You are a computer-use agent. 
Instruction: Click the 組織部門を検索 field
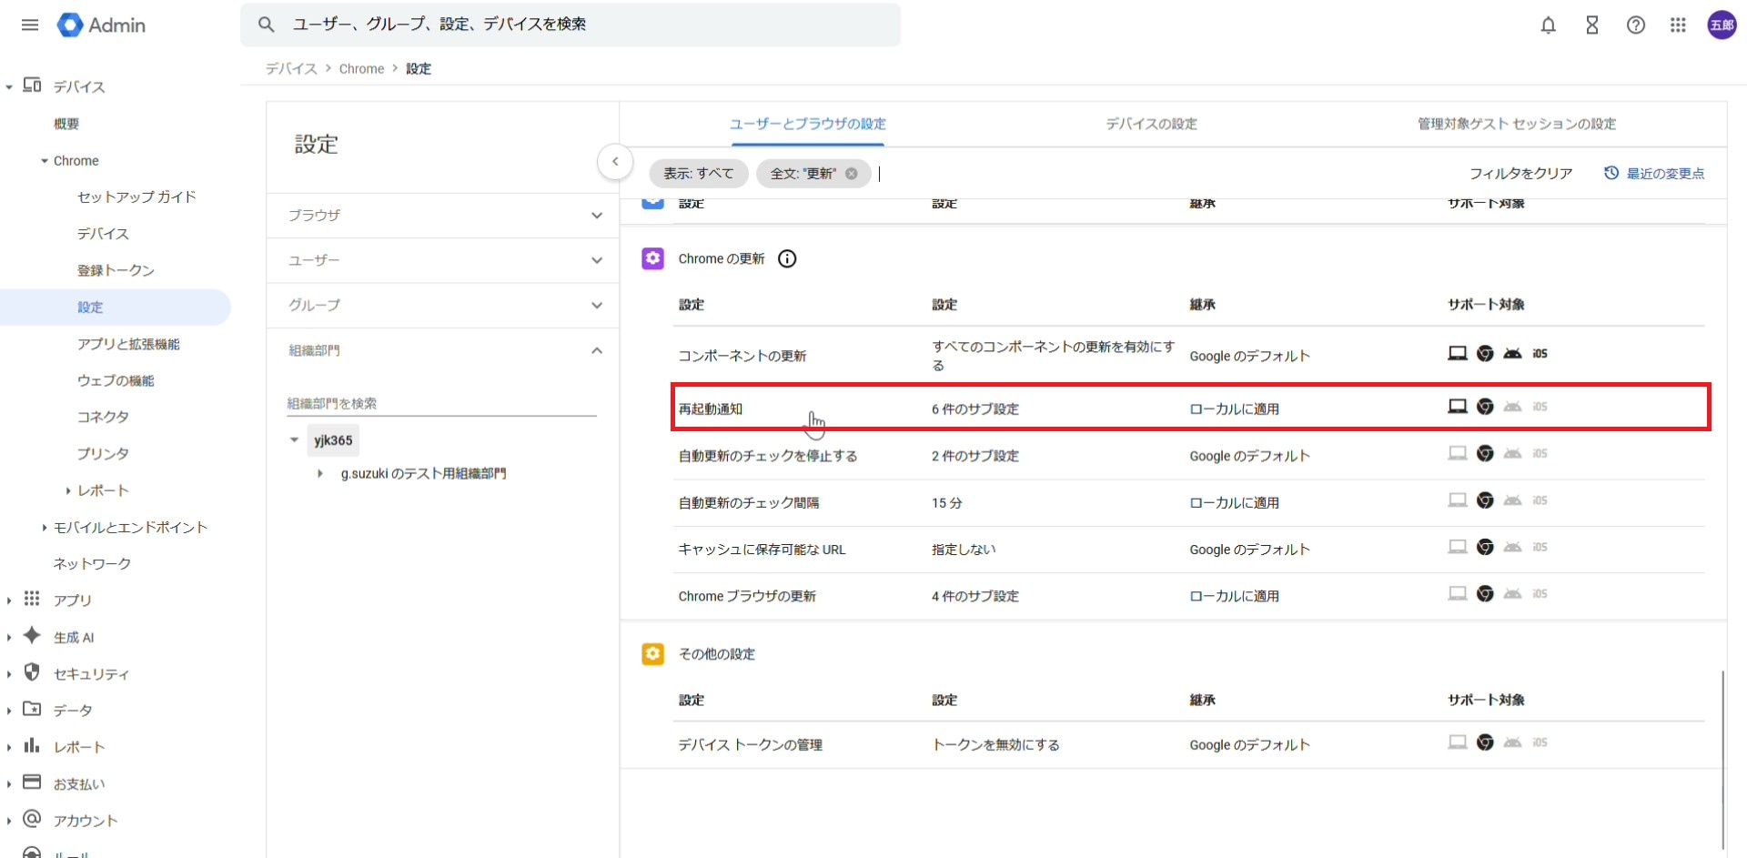coord(441,403)
